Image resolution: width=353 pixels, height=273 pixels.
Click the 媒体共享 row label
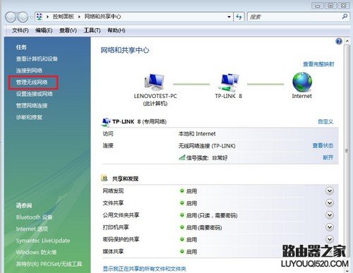(x=113, y=252)
